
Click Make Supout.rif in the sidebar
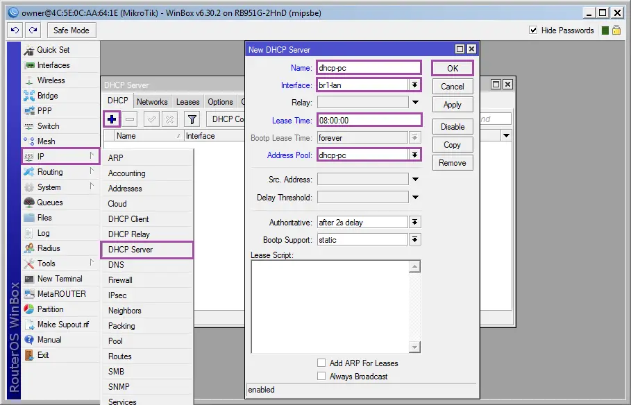coord(60,325)
